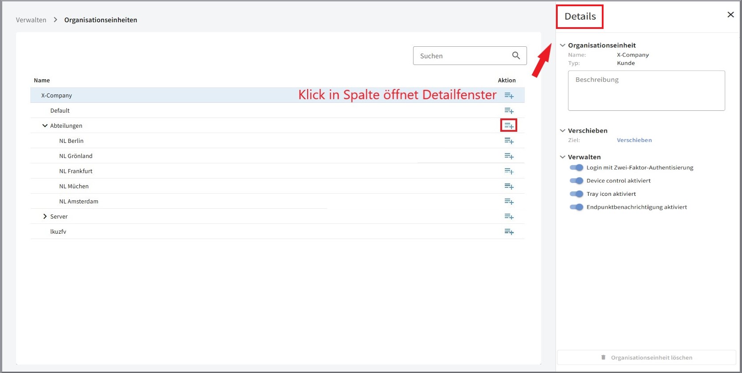742x373 pixels.
Task: Click the add action icon for Server row
Action: pos(509,217)
